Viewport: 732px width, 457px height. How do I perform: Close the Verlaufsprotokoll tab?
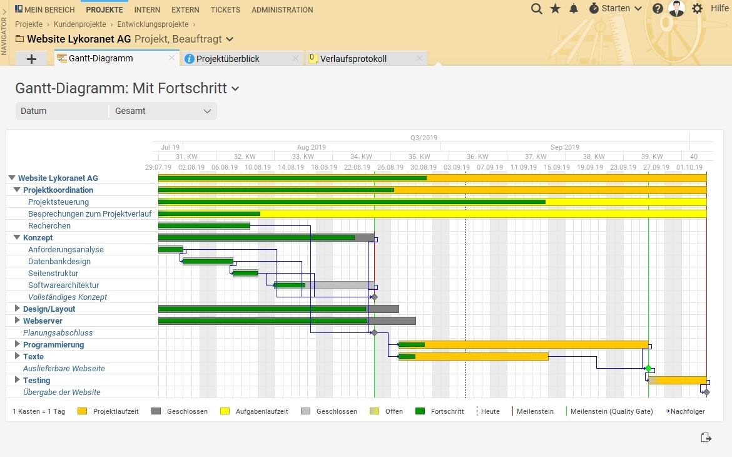click(420, 58)
